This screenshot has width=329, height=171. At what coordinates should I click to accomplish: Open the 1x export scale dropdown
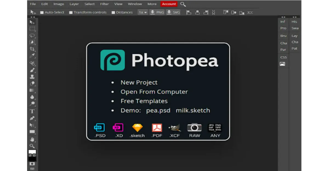143,12
